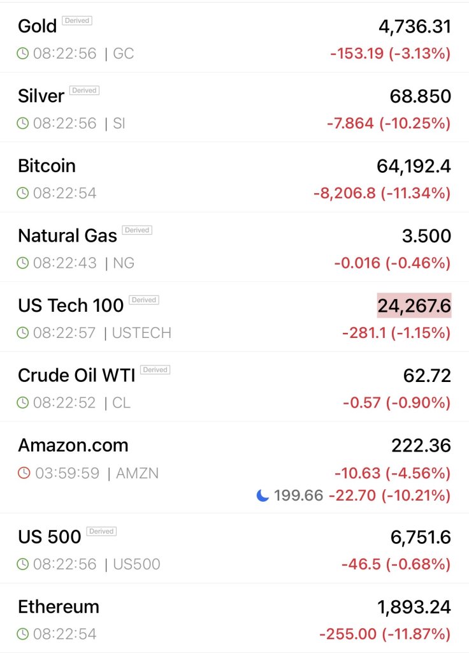This screenshot has height=653, width=469.
Task: Click Natural Gas change -0.016 (-0.46%)
Action: pyautogui.click(x=392, y=263)
